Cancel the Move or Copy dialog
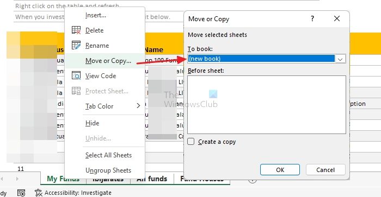This screenshot has width=381, height=197. click(325, 170)
